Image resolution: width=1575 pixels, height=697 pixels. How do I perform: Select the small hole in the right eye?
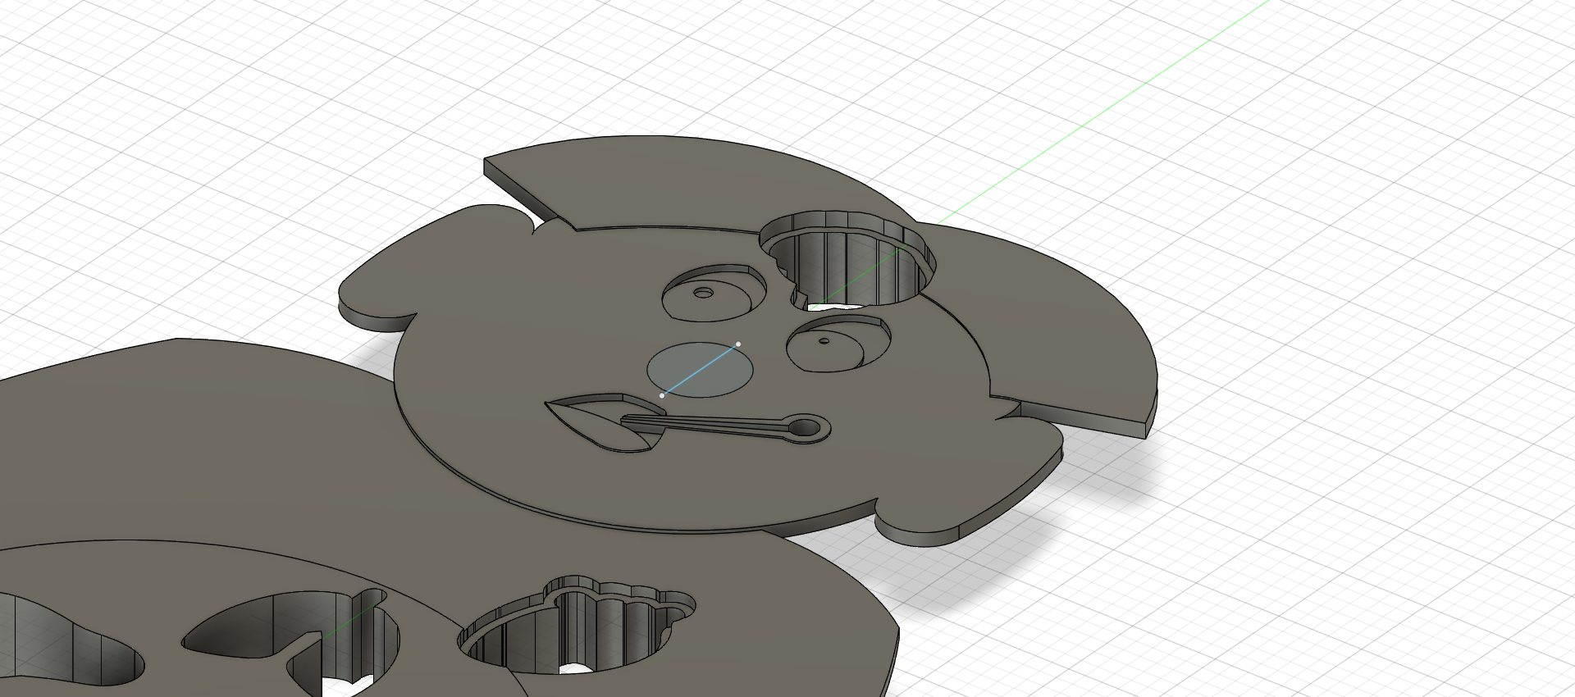click(x=824, y=340)
